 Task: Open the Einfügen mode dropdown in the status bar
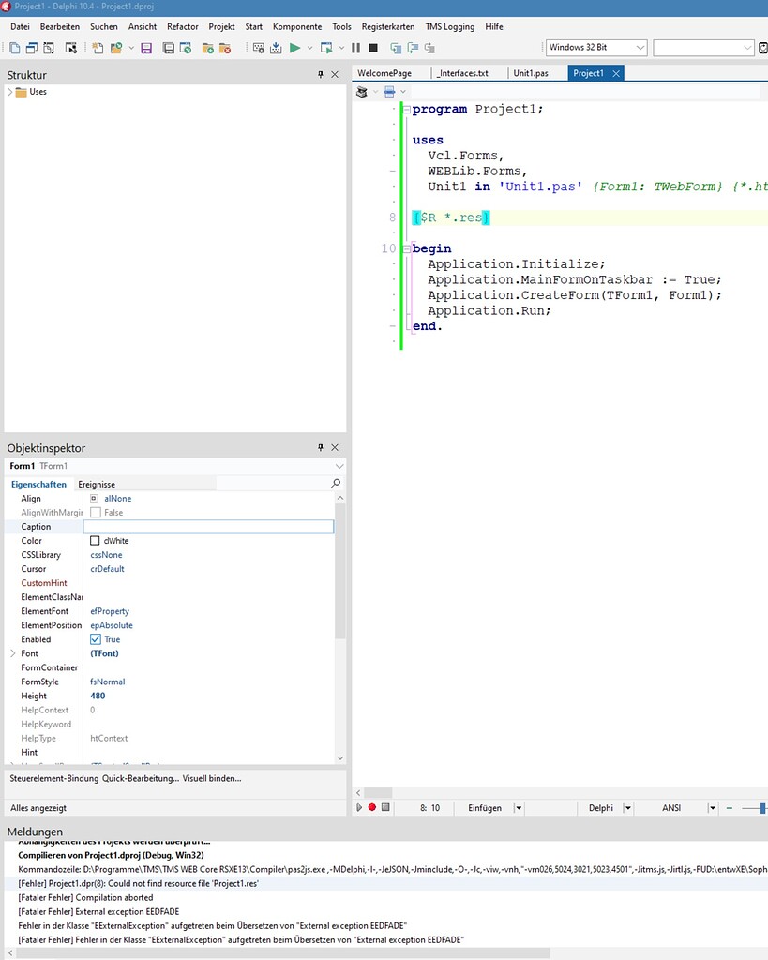pyautogui.click(x=518, y=807)
